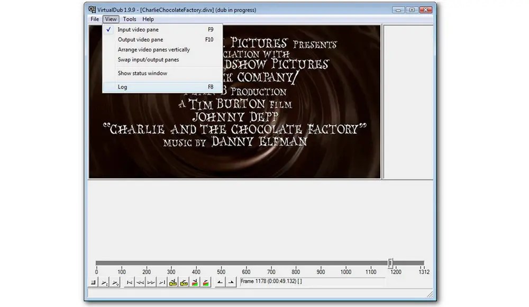
Task: Enable the Output video pane
Action: [x=138, y=39]
